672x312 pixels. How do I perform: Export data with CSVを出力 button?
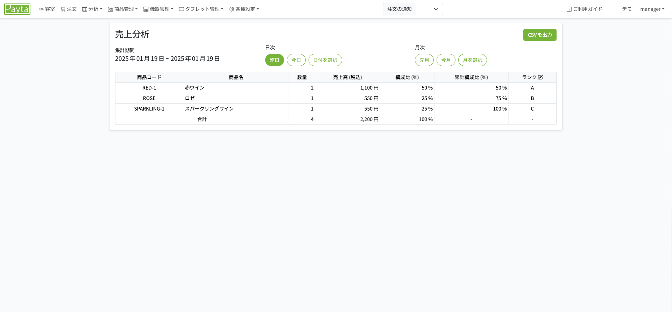(x=539, y=35)
